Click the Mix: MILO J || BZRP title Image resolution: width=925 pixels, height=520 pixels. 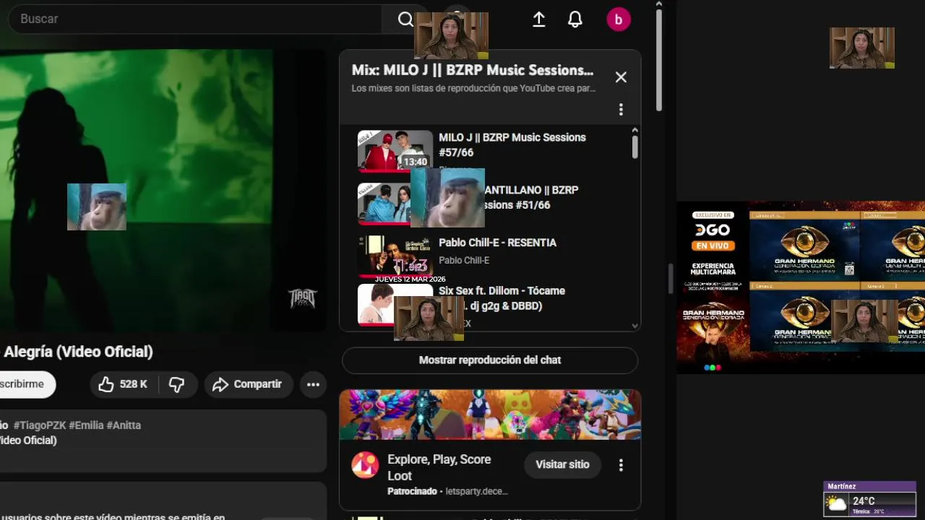coord(473,70)
